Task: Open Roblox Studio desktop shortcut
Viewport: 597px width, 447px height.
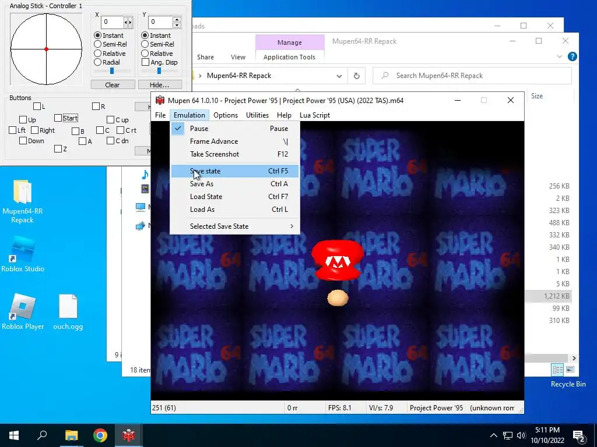Action: click(23, 254)
